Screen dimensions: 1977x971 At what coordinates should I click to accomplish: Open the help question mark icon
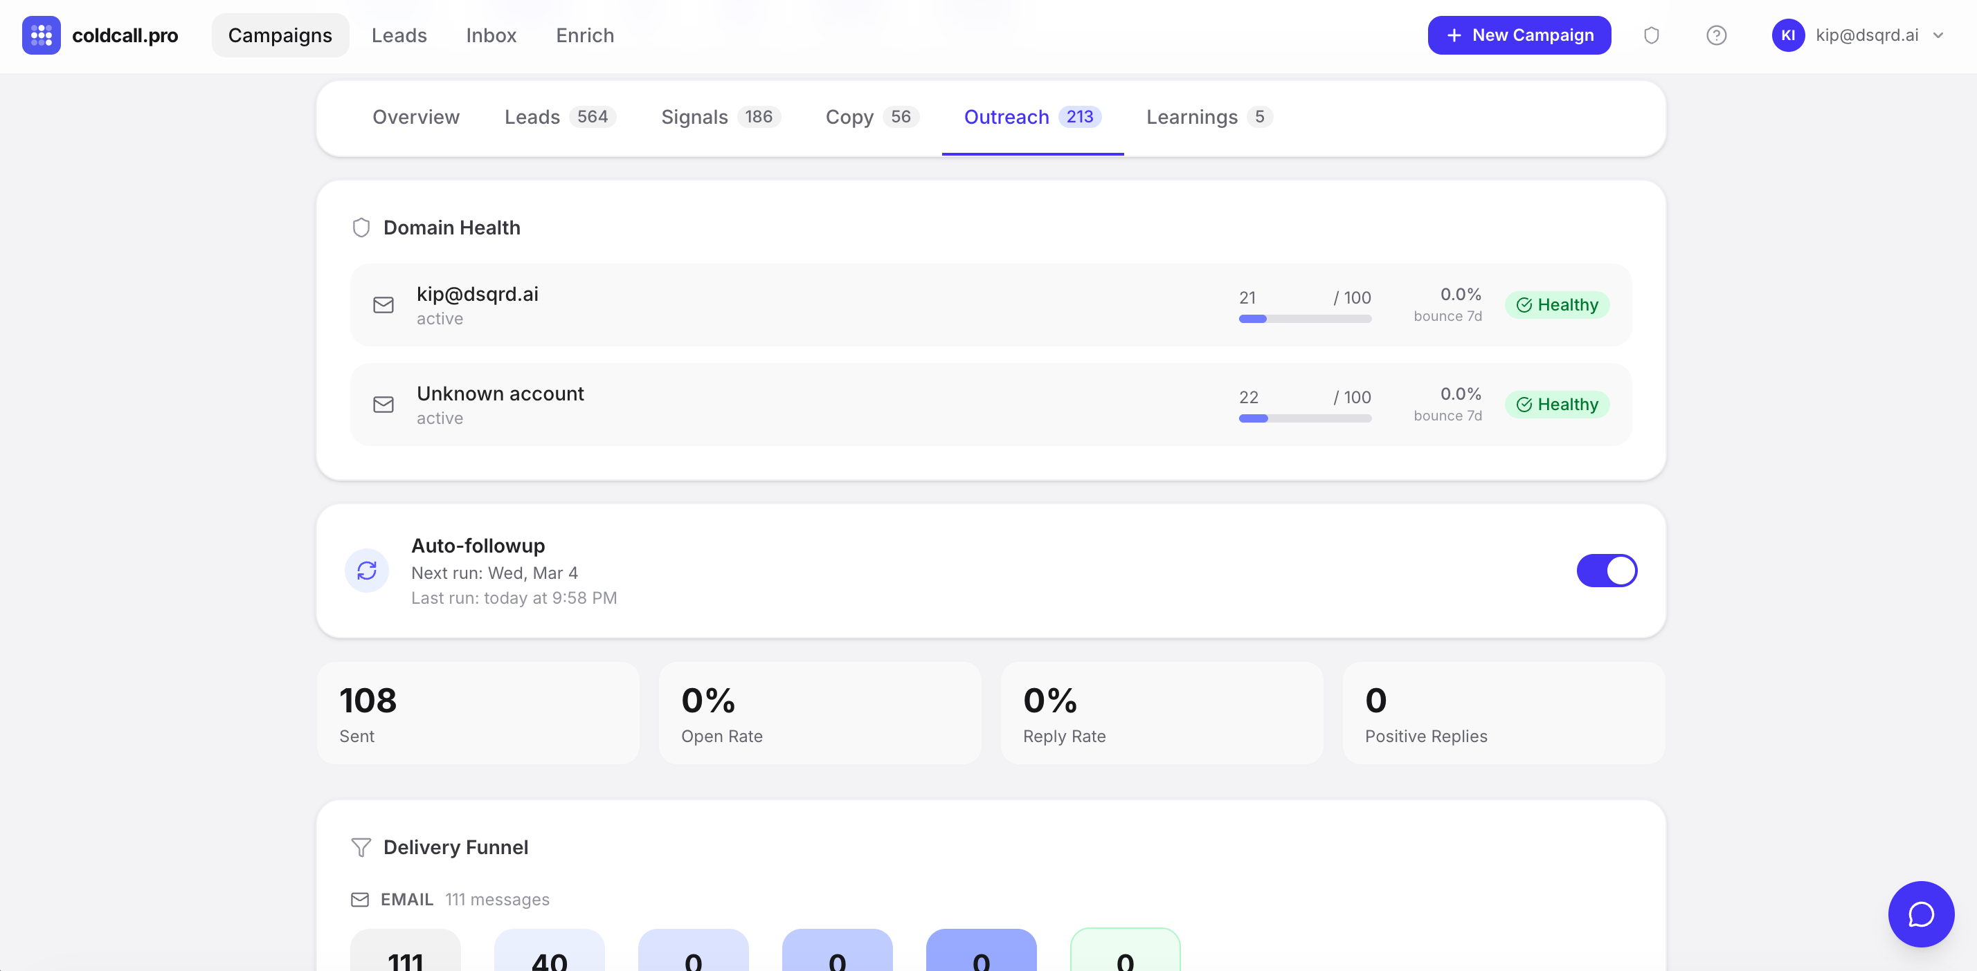(x=1716, y=35)
